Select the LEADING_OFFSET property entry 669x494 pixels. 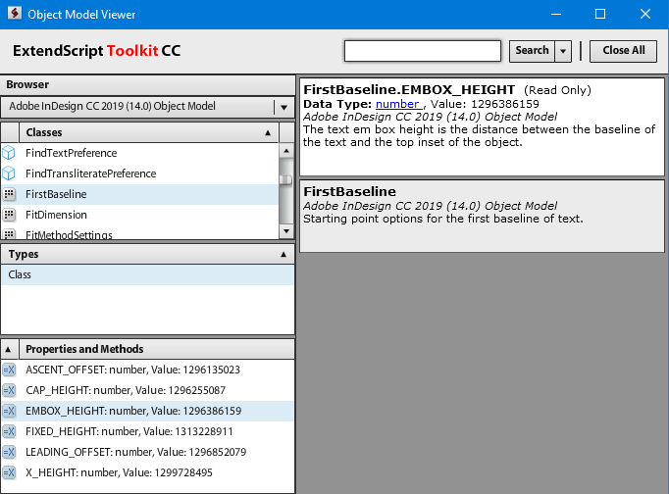point(135,452)
